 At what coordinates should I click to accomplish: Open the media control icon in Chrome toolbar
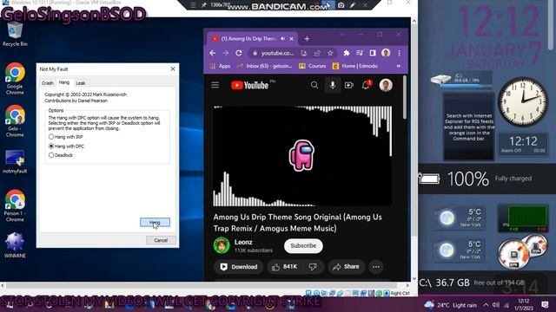[360, 53]
